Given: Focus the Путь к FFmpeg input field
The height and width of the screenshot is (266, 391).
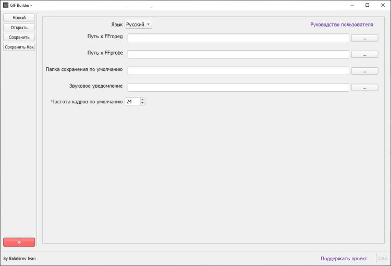Looking at the screenshot, I should [x=238, y=38].
